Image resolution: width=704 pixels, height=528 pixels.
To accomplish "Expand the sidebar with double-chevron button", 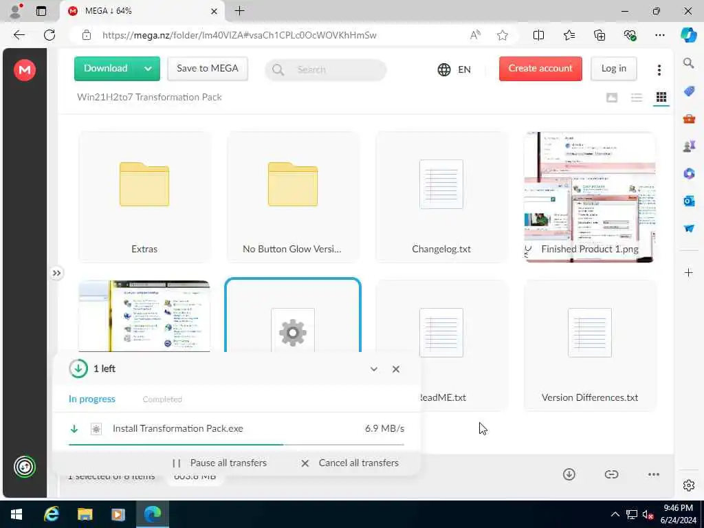I will click(x=56, y=273).
